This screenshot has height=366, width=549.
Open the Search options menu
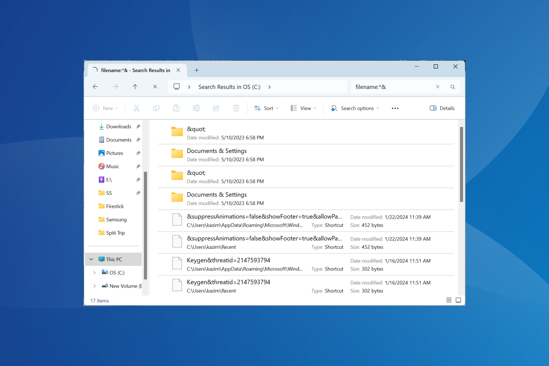tap(355, 108)
